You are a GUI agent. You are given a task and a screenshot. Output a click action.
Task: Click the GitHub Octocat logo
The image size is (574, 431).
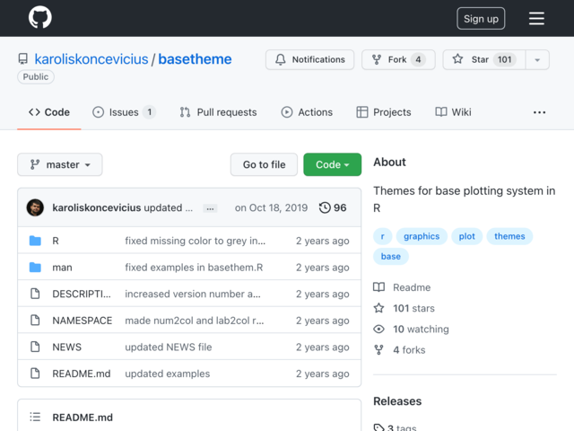pos(39,17)
